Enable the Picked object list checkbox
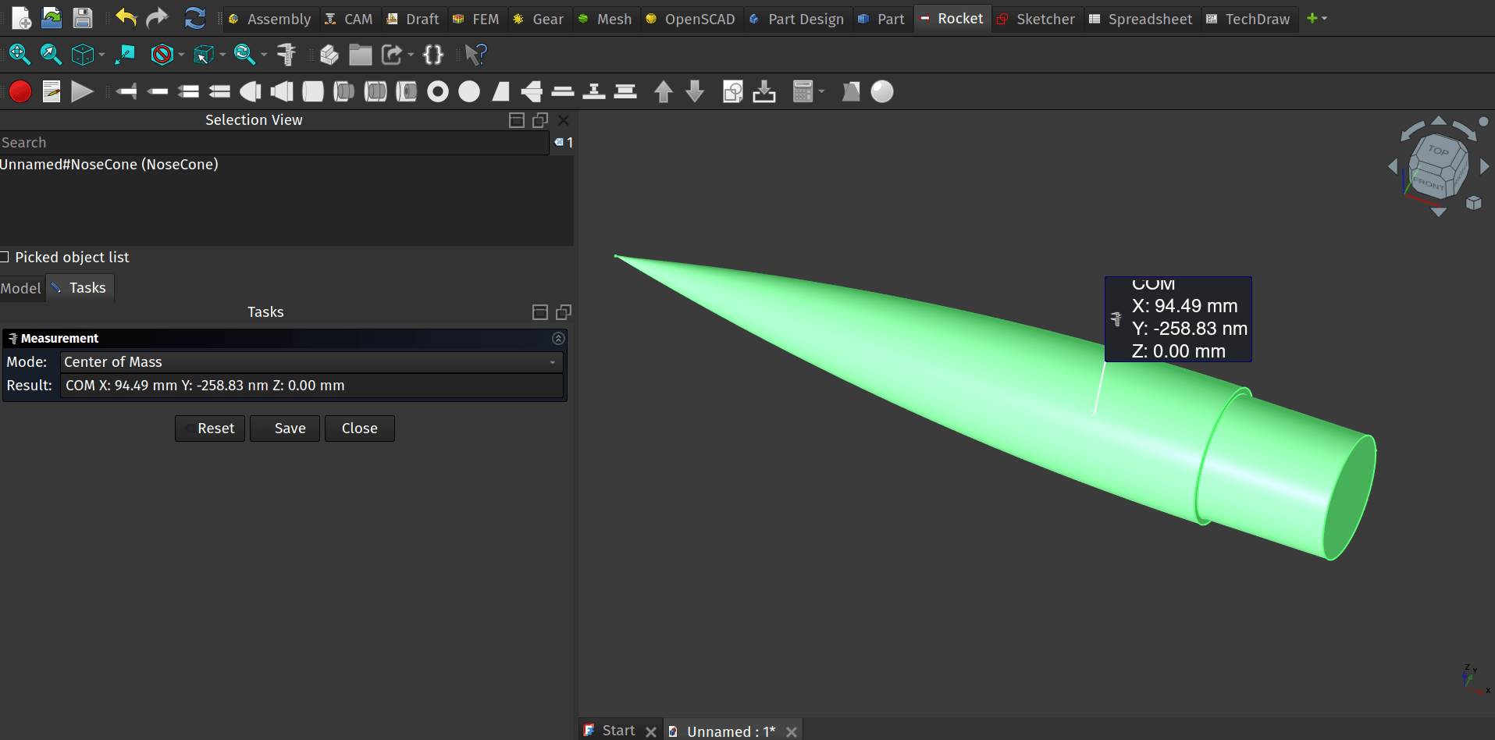 [x=5, y=258]
